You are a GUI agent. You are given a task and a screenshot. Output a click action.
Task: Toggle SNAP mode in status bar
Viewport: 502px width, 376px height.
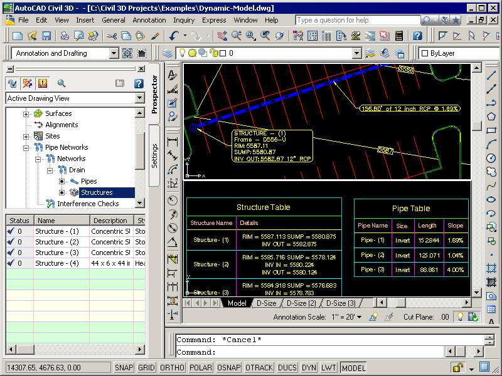[x=124, y=368]
